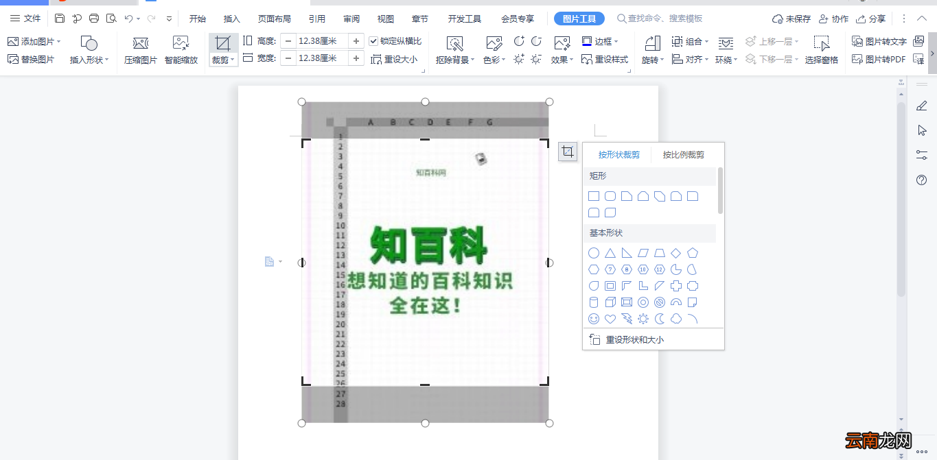The height and width of the screenshot is (460, 937).
Task: Click the smart zoom (智能缩放) icon
Action: pyautogui.click(x=181, y=43)
